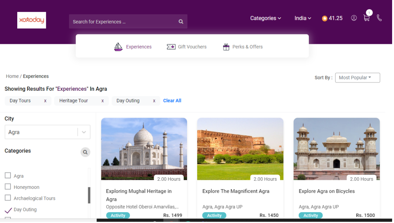
Task: Remove the Day Tours filter chip
Action: point(45,101)
